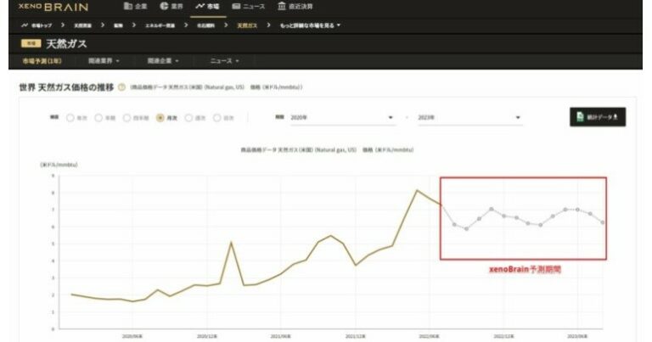The height and width of the screenshot is (342, 652).
Task: Click the 2021/06末 x-axis label
Action: (x=281, y=336)
